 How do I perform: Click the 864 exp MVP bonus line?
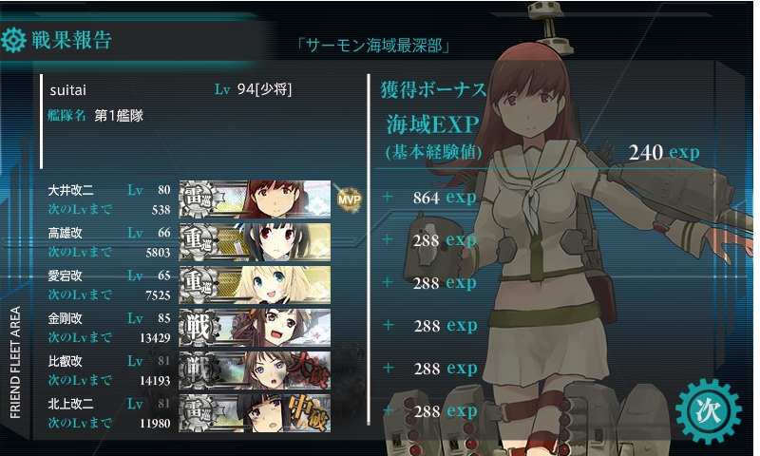445,198
